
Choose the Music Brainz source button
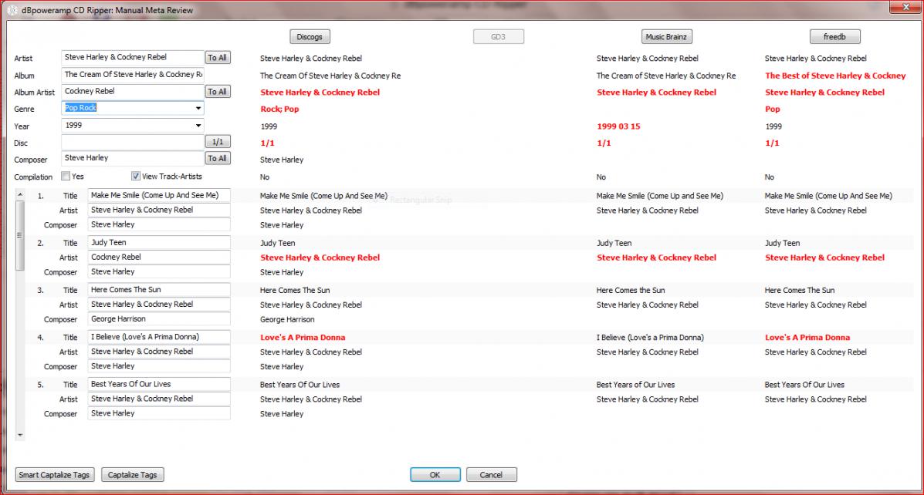(x=666, y=37)
